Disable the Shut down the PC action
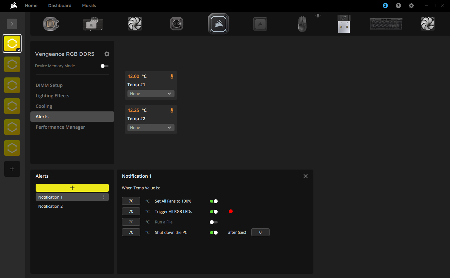 [x=214, y=232]
